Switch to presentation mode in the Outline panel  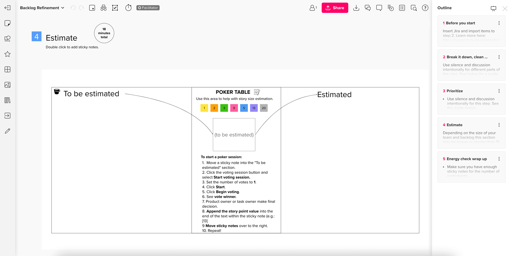coord(494,8)
